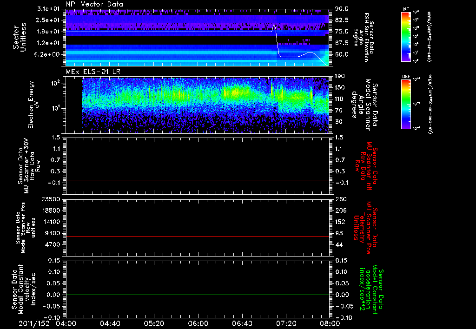Click the 04:40 time axis label
The height and width of the screenshot is (329, 476).
pos(110,323)
